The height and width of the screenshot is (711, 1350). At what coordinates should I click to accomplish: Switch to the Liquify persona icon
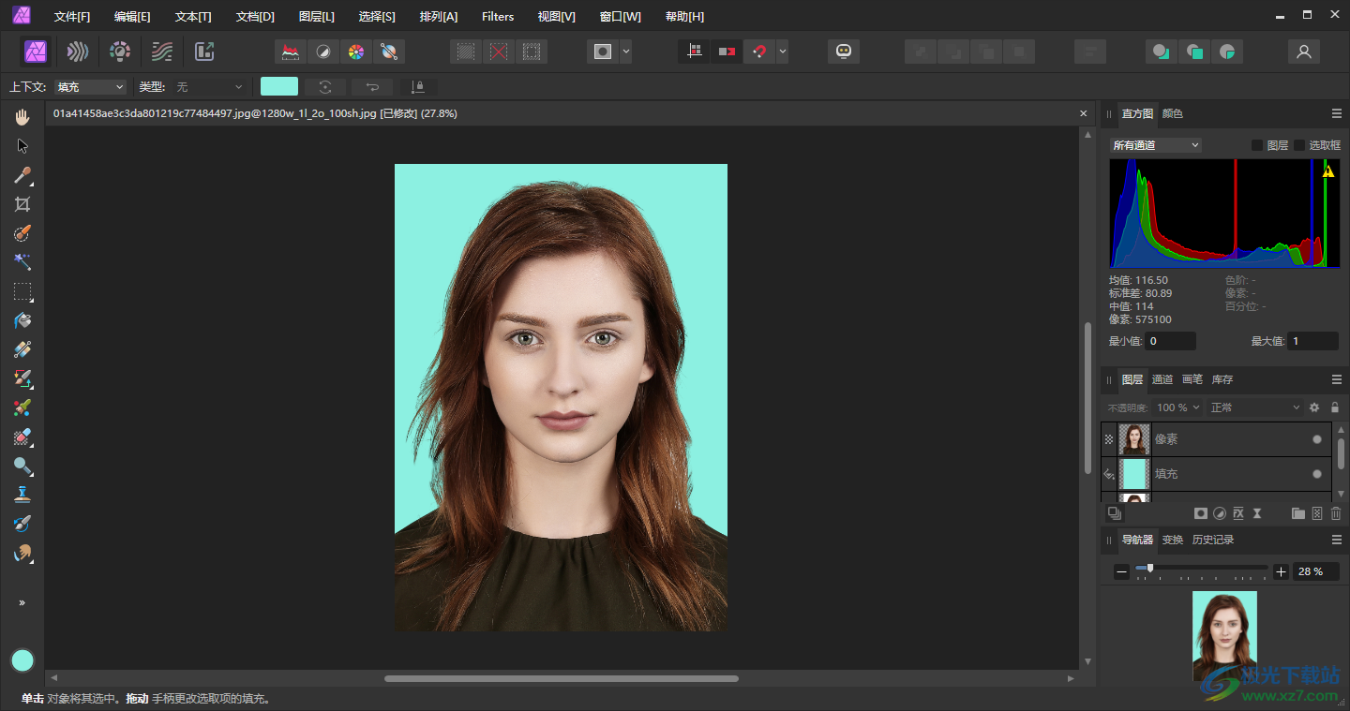click(78, 52)
